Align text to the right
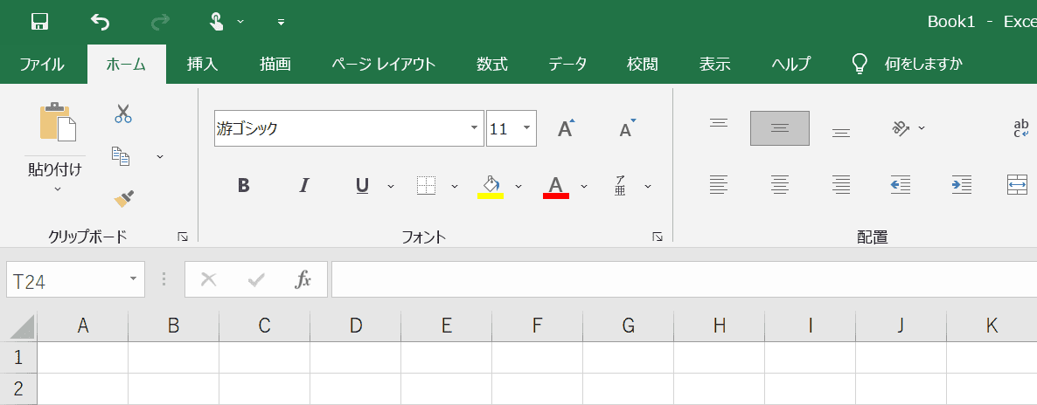The width and height of the screenshot is (1037, 405). [840, 185]
